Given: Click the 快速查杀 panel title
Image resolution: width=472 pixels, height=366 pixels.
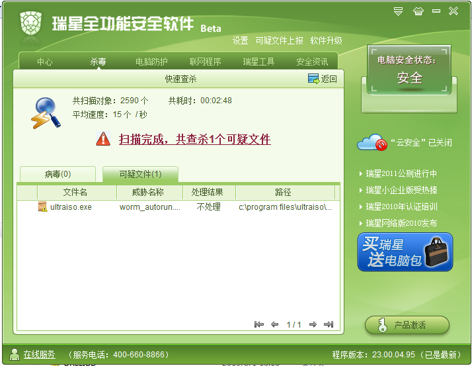Looking at the screenshot, I should pos(180,79).
